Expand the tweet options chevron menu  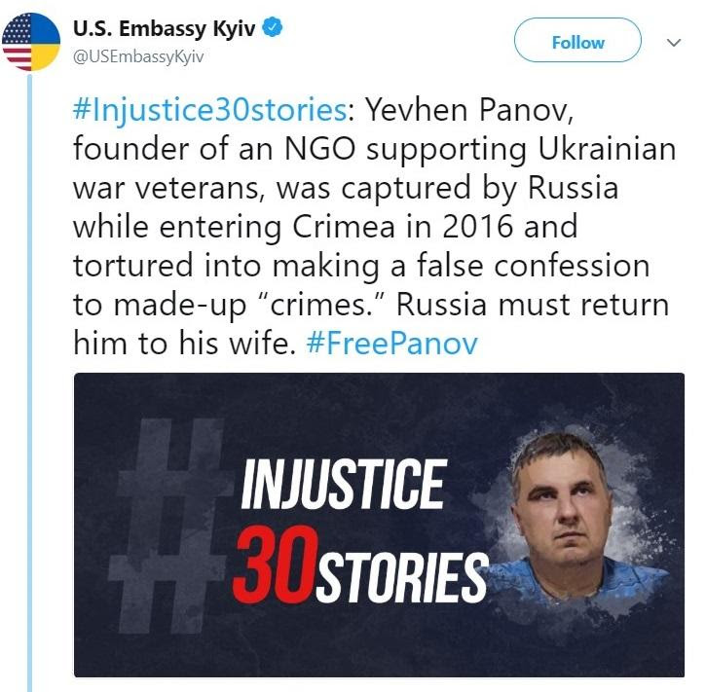[x=674, y=42]
